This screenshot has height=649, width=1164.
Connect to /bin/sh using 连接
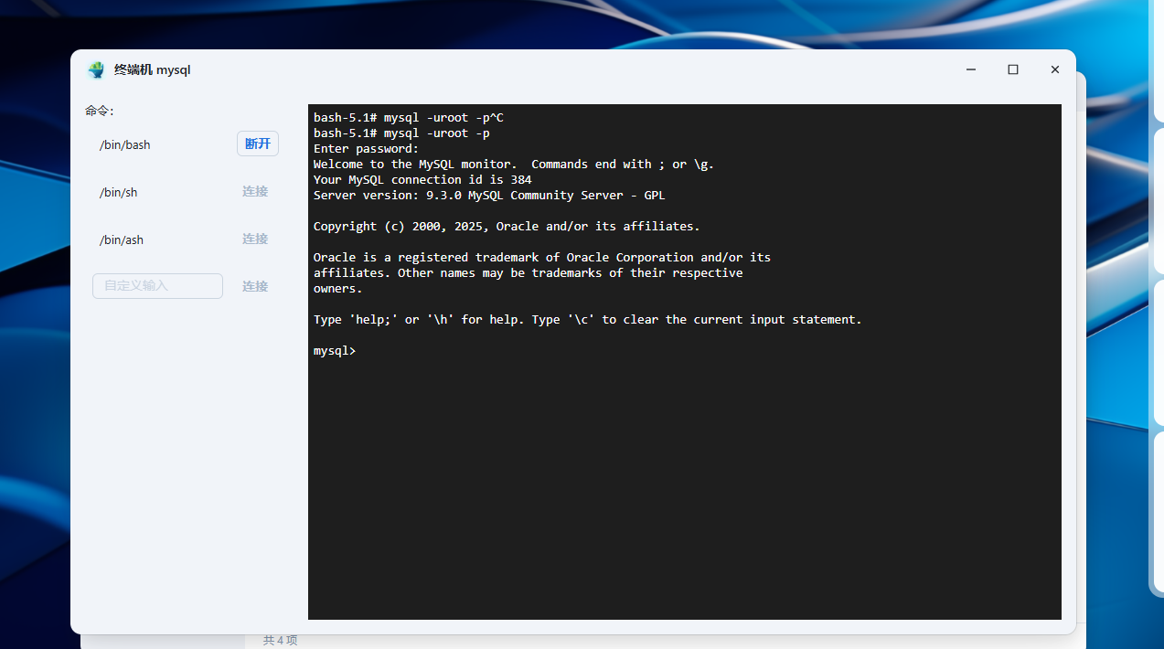click(255, 191)
